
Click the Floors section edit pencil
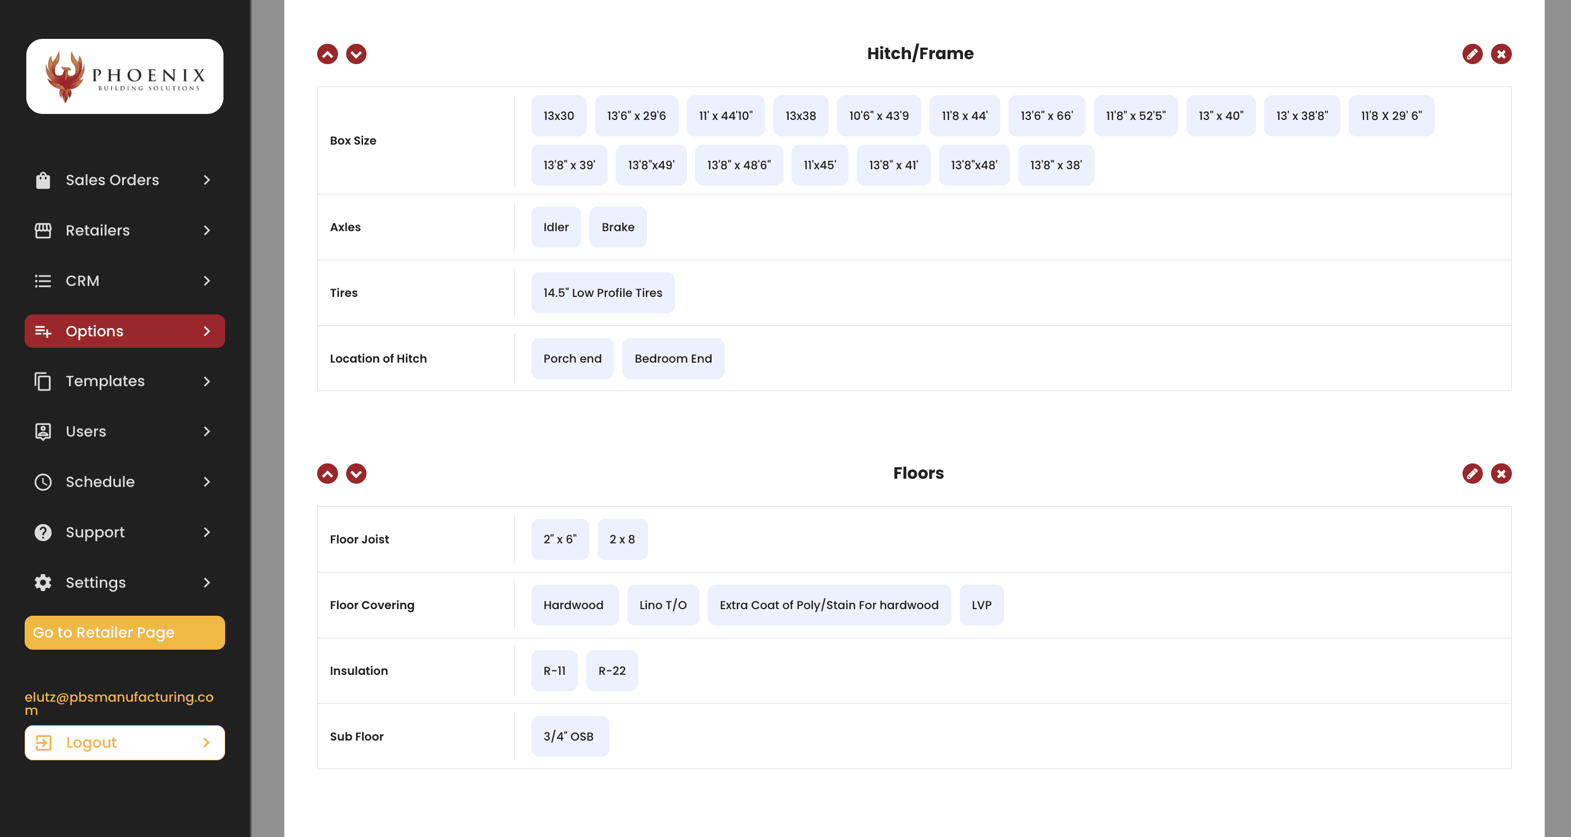click(x=1472, y=473)
